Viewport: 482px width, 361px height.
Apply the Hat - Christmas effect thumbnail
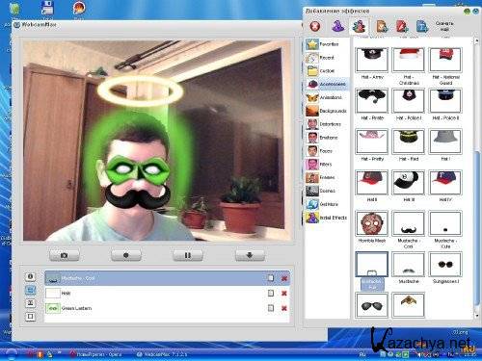pos(408,60)
